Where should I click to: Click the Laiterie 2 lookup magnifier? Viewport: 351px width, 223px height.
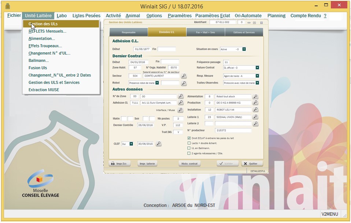click(255, 123)
